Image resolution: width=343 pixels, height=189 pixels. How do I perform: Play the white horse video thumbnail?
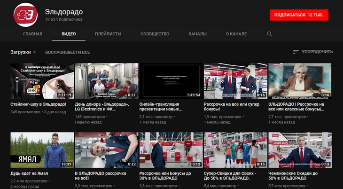[x=171, y=150]
